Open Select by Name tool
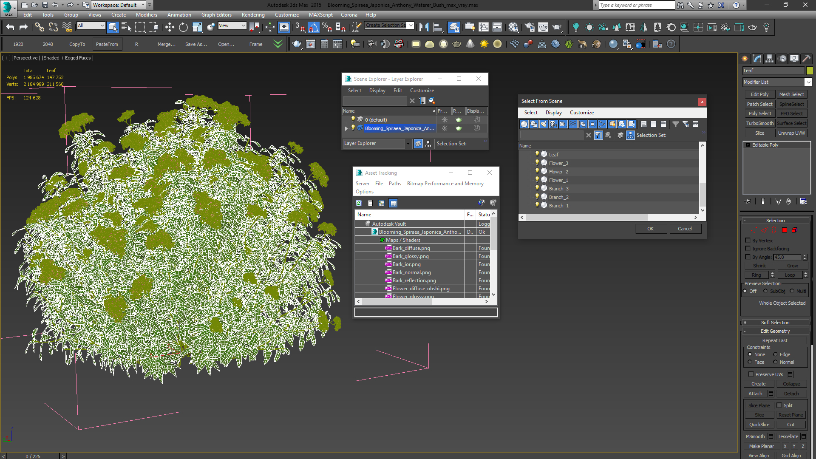 [x=126, y=27]
